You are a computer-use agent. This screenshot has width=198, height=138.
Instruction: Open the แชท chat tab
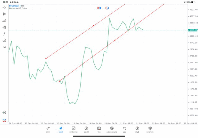tap(124, 129)
